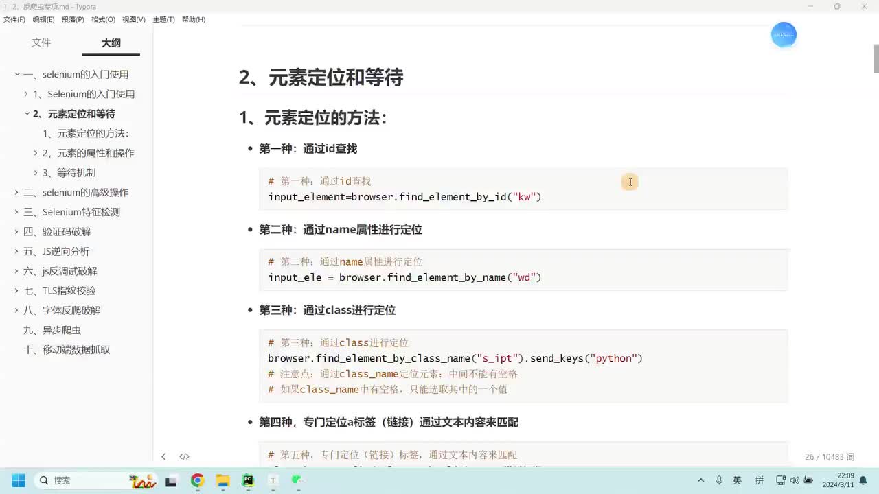Image resolution: width=879 pixels, height=494 pixels.
Task: Go to 七、TLS指纹校验 in outline
Action: coord(60,291)
